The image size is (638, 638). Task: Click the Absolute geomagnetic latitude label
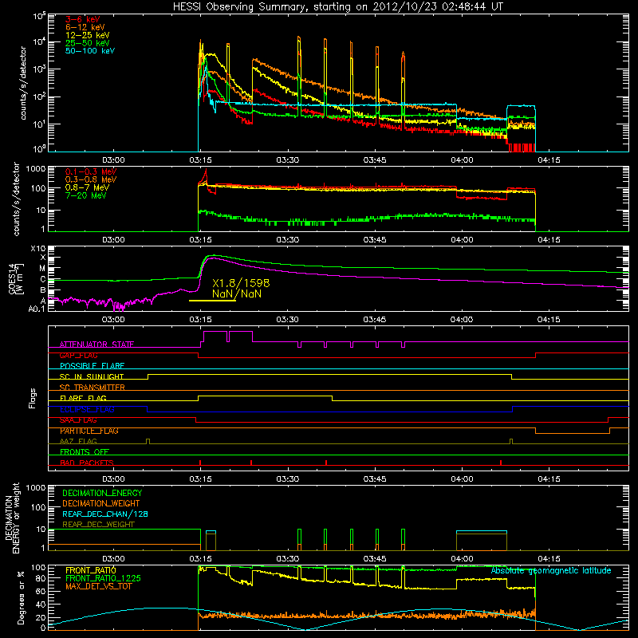[551, 570]
